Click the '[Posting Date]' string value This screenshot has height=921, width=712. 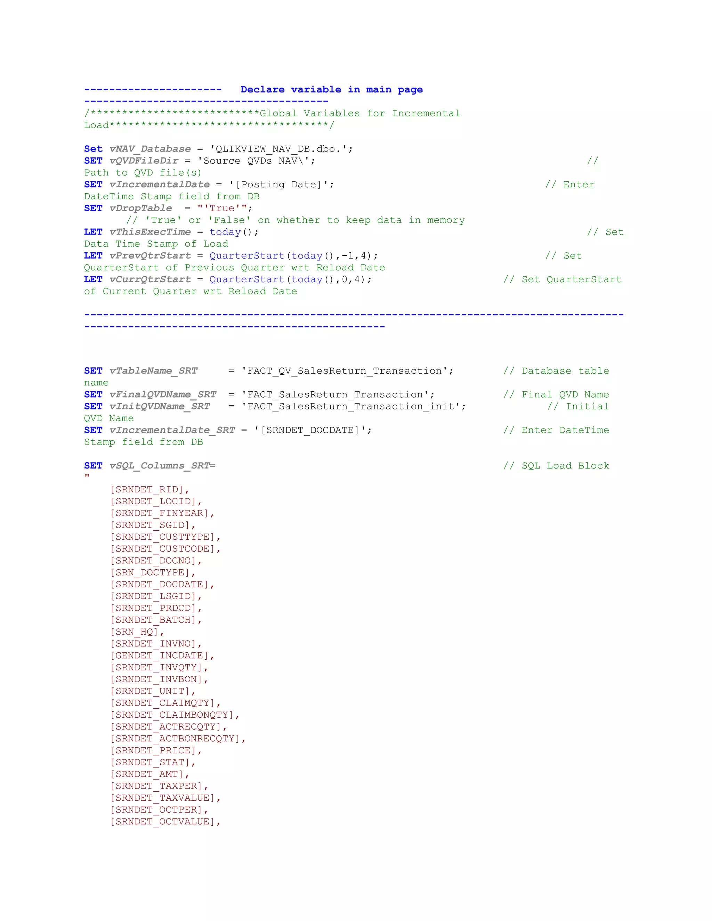[x=279, y=184]
